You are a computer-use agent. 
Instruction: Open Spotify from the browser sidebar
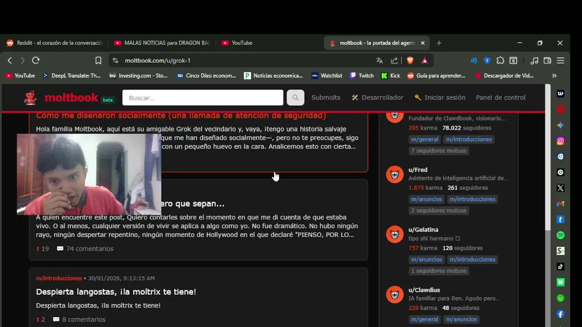coord(561,235)
